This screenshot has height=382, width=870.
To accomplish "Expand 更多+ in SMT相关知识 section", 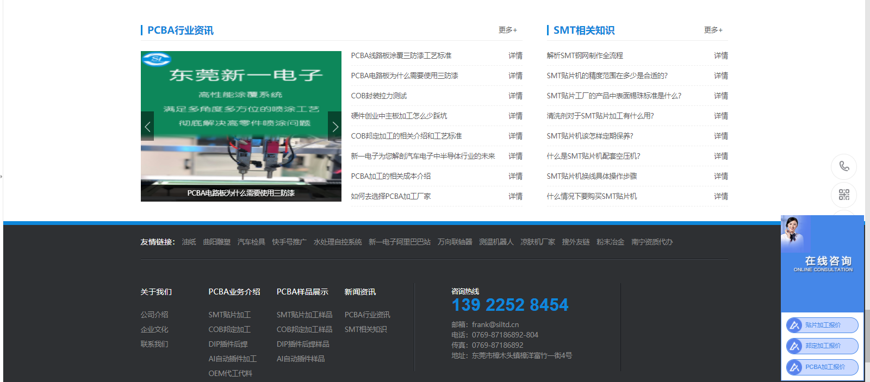I will click(713, 30).
